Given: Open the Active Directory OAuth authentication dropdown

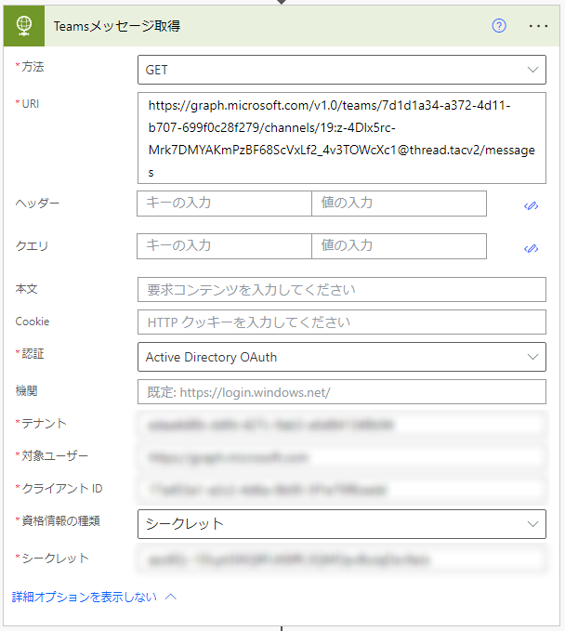Looking at the screenshot, I should [342, 357].
